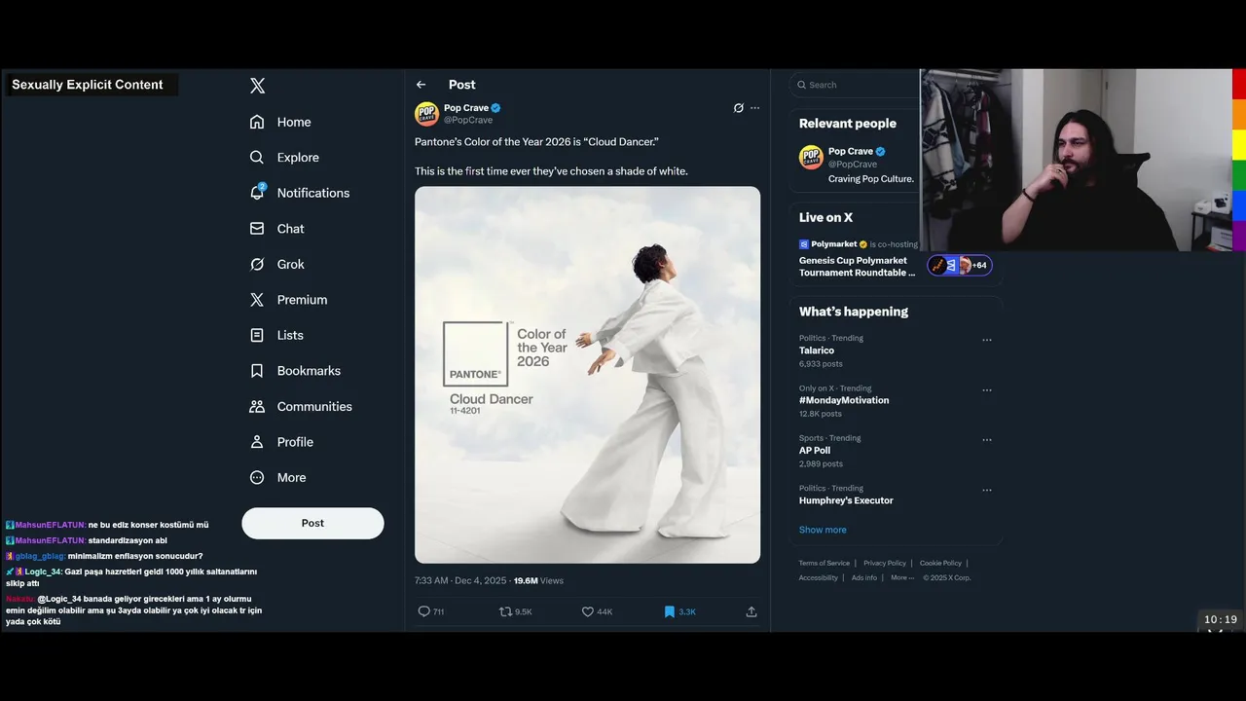
Task: Open the More circle icon
Action: [257, 477]
